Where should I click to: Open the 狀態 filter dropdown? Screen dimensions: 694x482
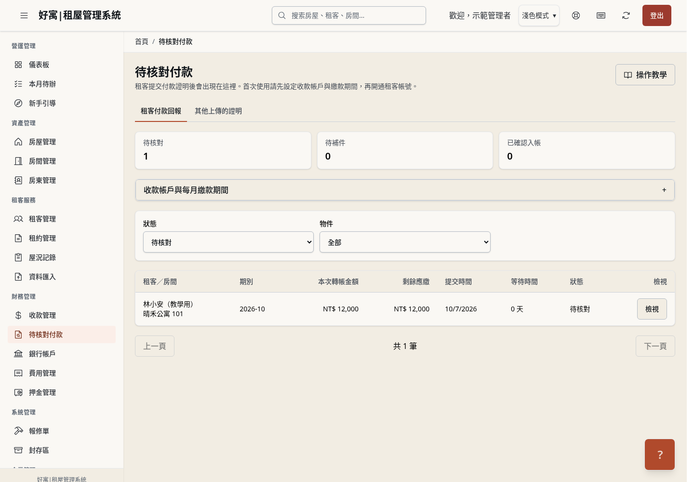228,242
